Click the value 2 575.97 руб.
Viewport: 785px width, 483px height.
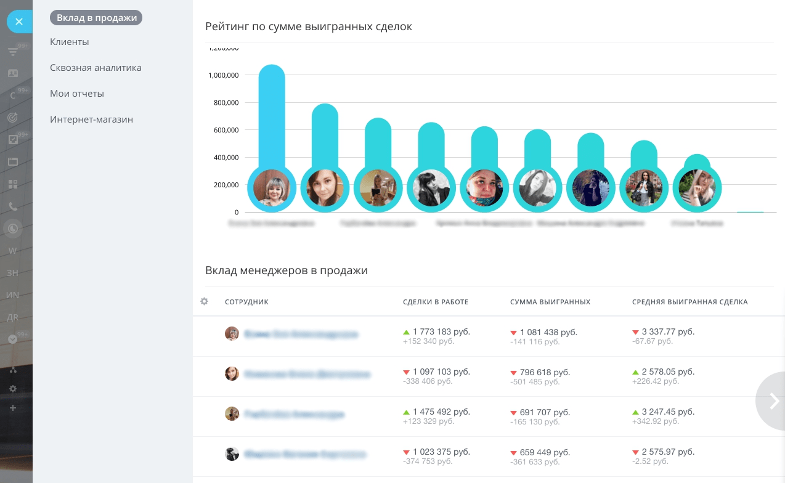(668, 452)
